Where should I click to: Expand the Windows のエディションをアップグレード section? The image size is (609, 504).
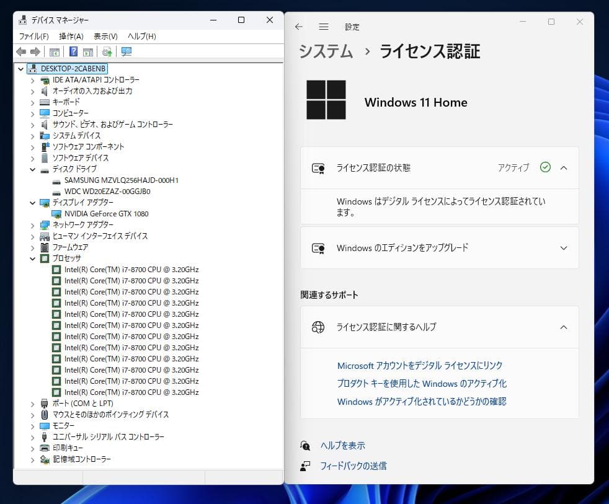563,248
